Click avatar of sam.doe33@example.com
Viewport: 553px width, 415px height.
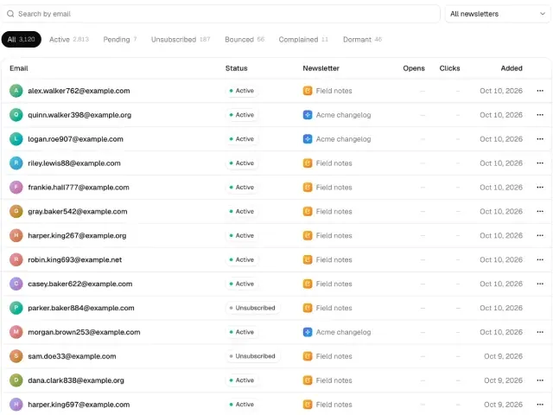pos(16,356)
